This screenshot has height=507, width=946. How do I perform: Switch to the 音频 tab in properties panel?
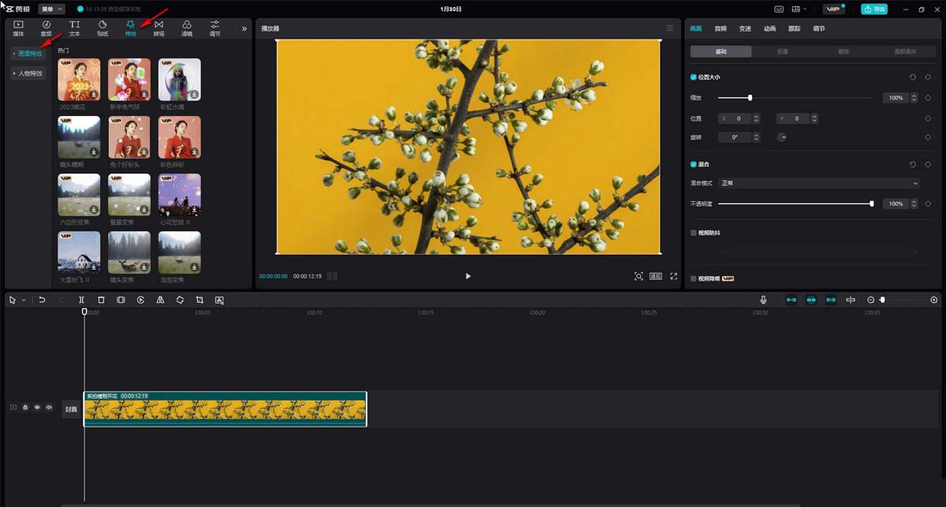coord(721,28)
